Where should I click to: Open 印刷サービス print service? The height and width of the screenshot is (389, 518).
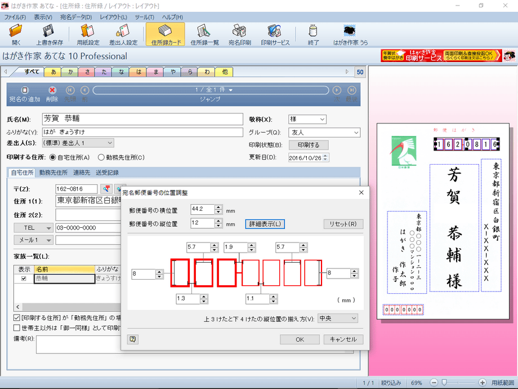pos(275,34)
